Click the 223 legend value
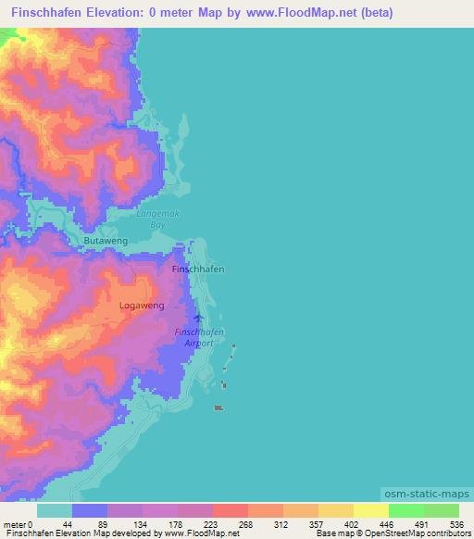The height and width of the screenshot is (539, 474). tap(210, 524)
